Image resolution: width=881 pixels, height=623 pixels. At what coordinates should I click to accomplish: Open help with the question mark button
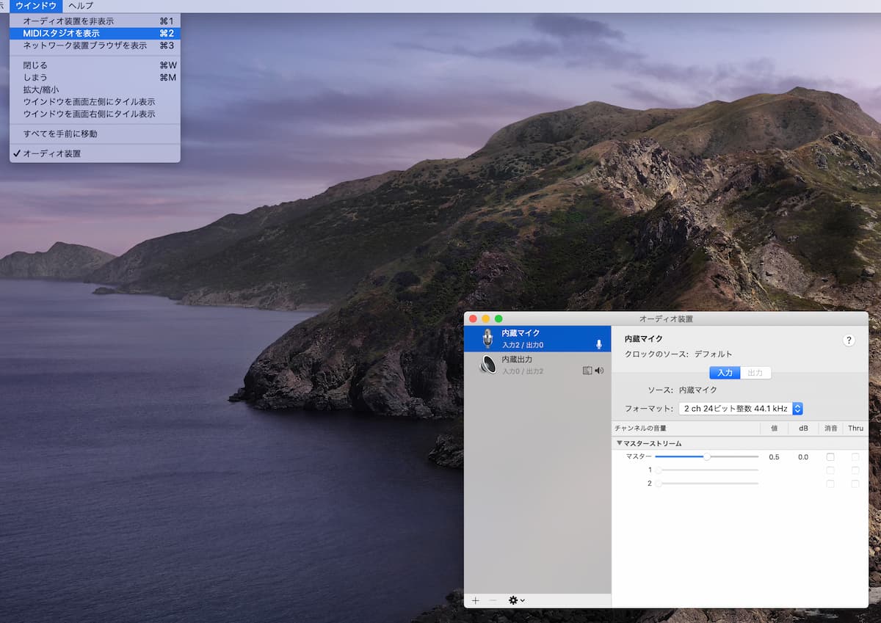pos(849,340)
